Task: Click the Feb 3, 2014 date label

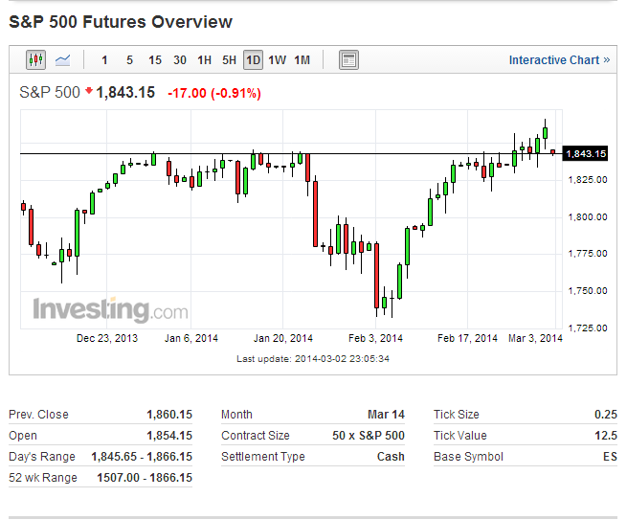Action: click(375, 338)
